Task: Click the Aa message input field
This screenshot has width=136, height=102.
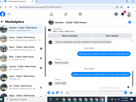Action: (94, 93)
